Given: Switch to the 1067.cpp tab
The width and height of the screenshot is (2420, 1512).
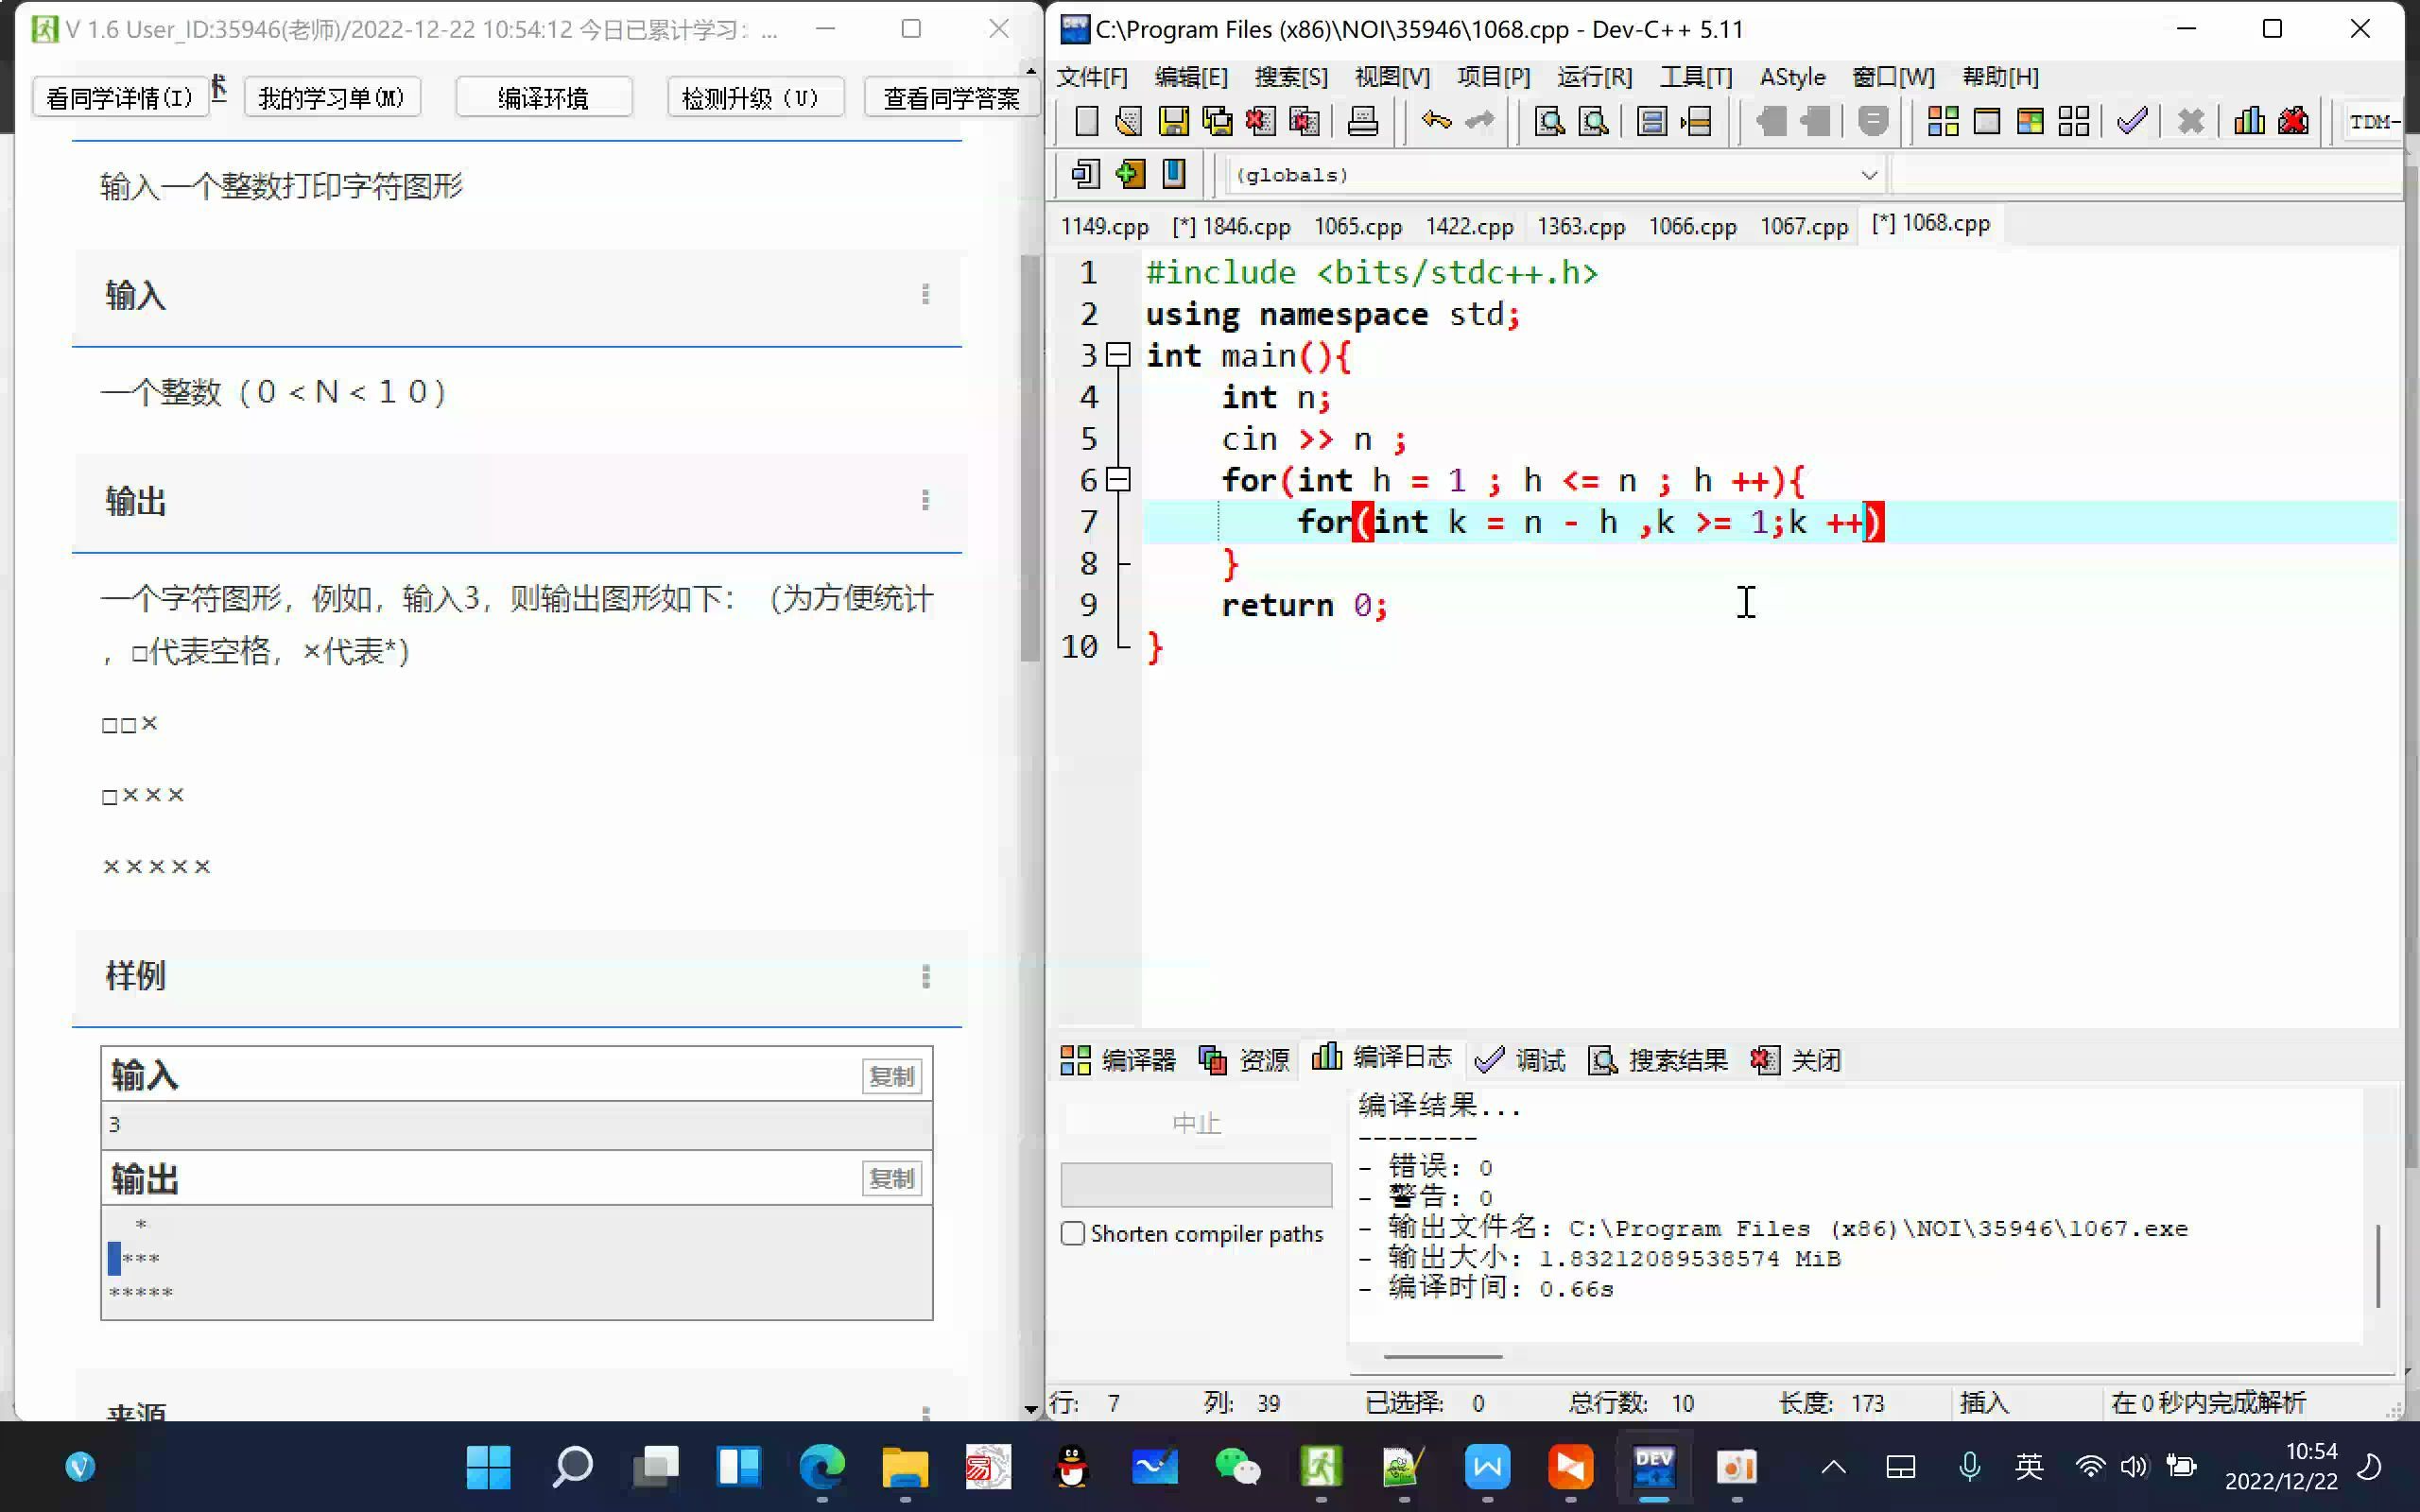Looking at the screenshot, I should 1803,226.
